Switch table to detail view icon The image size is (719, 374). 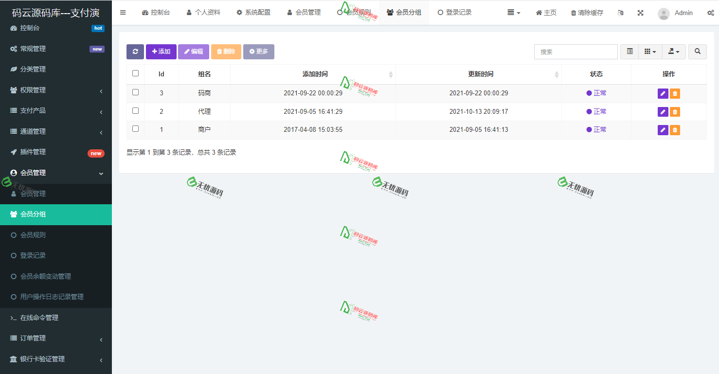click(629, 52)
